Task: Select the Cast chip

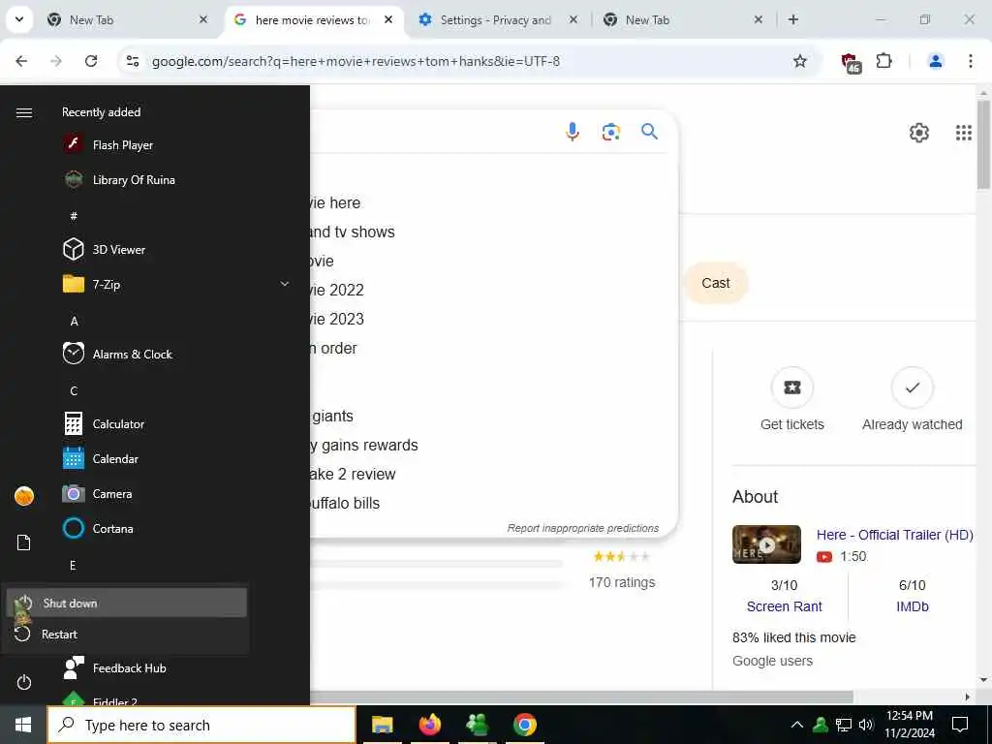Action: tap(716, 283)
